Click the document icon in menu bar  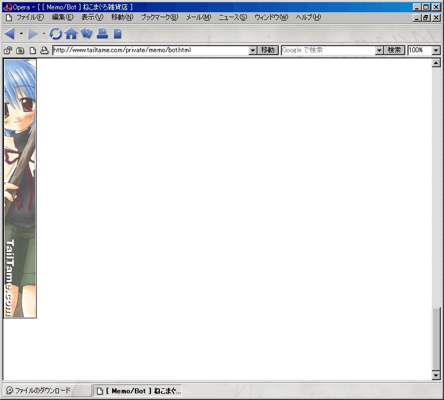[x=9, y=18]
